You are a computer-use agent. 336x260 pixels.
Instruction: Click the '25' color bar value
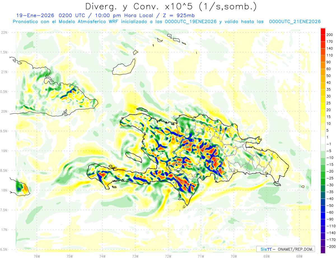(x=329, y=103)
